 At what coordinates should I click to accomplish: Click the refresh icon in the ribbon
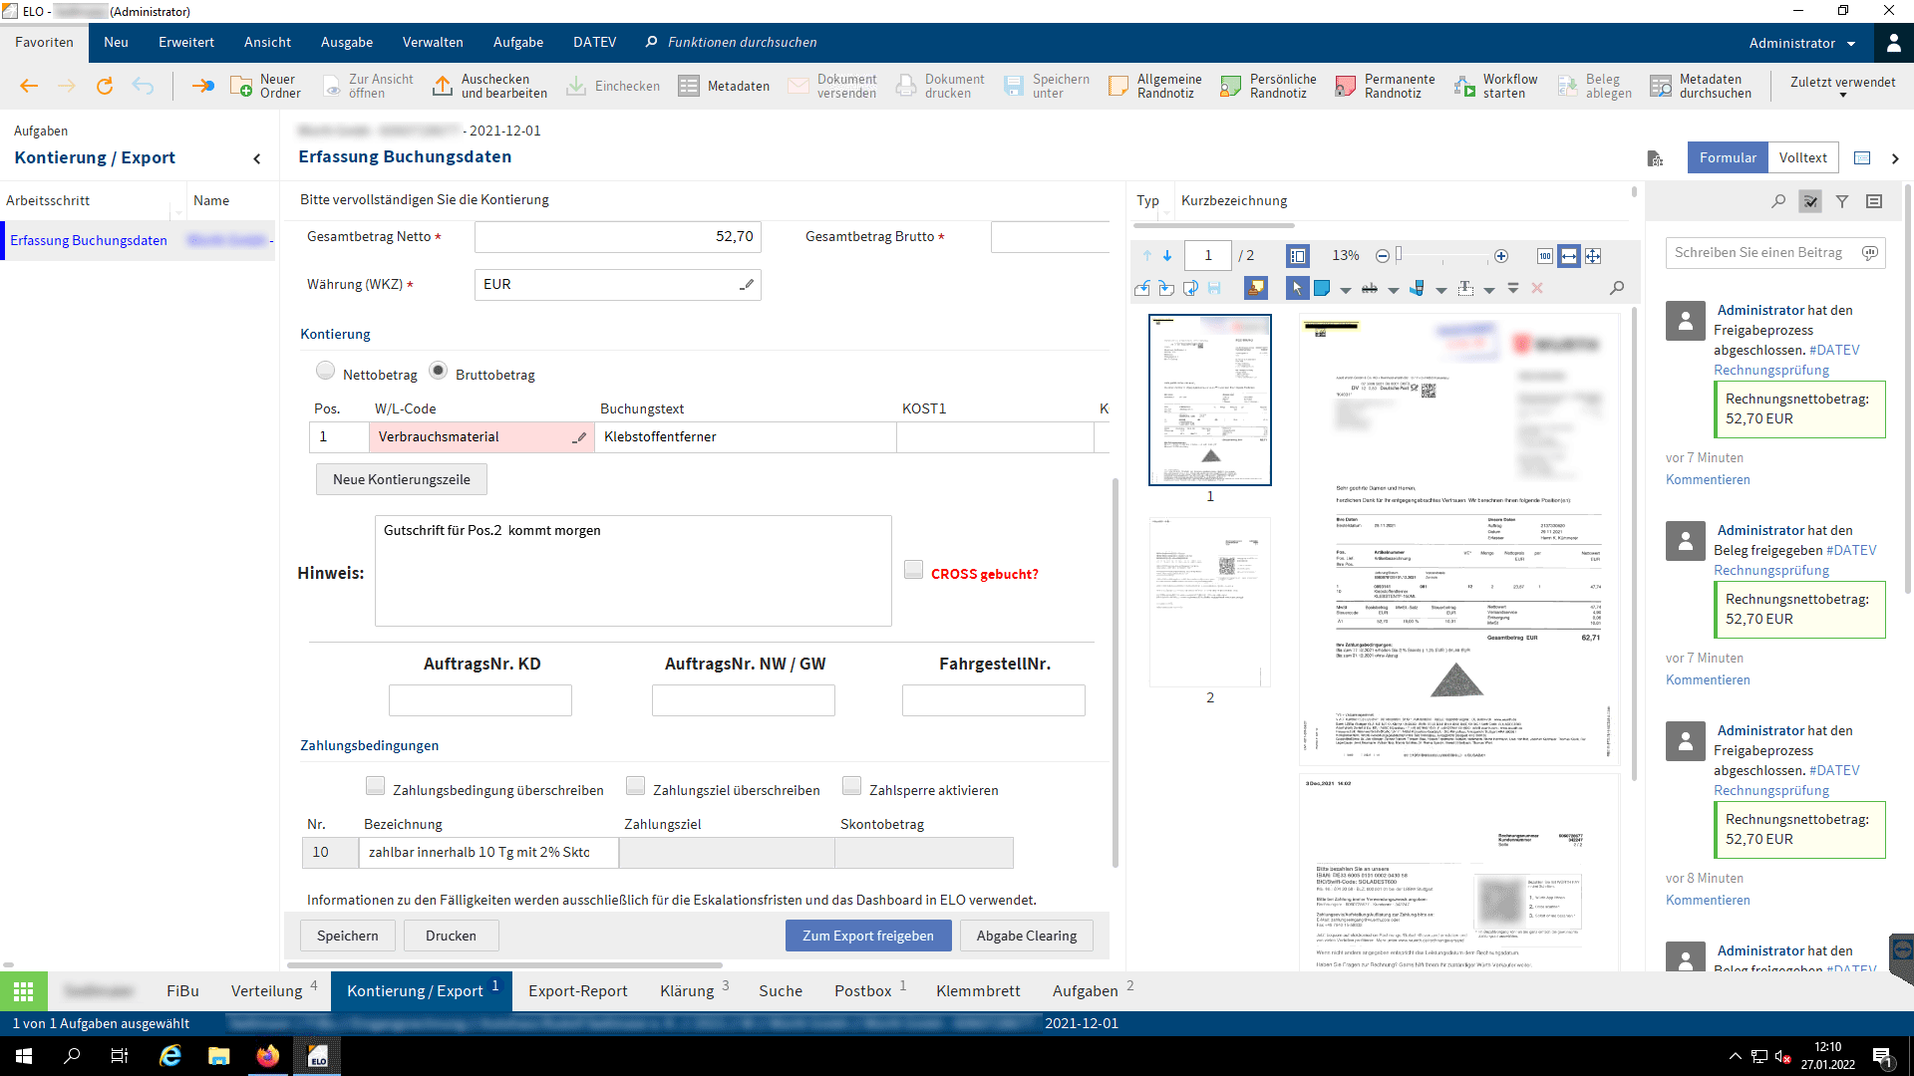pos(104,87)
